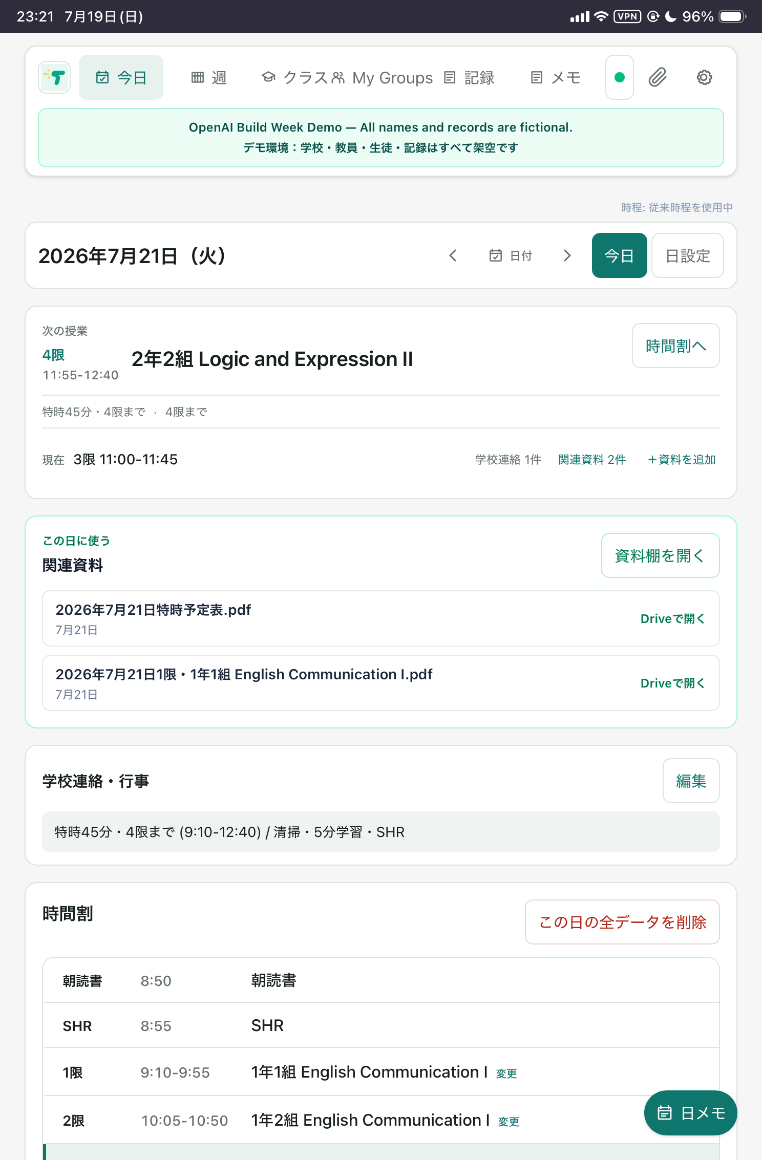Viewport: 762px width, 1160px height.
Task: Expand the 資料棚を開く shelf
Action: [660, 555]
